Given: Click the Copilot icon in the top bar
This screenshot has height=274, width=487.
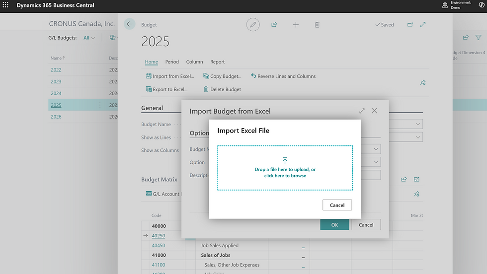Looking at the screenshot, I should [481, 5].
